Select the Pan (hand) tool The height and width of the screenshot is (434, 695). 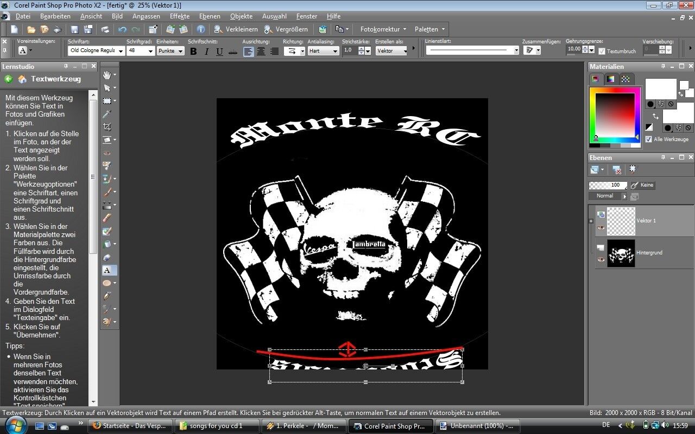(x=107, y=75)
